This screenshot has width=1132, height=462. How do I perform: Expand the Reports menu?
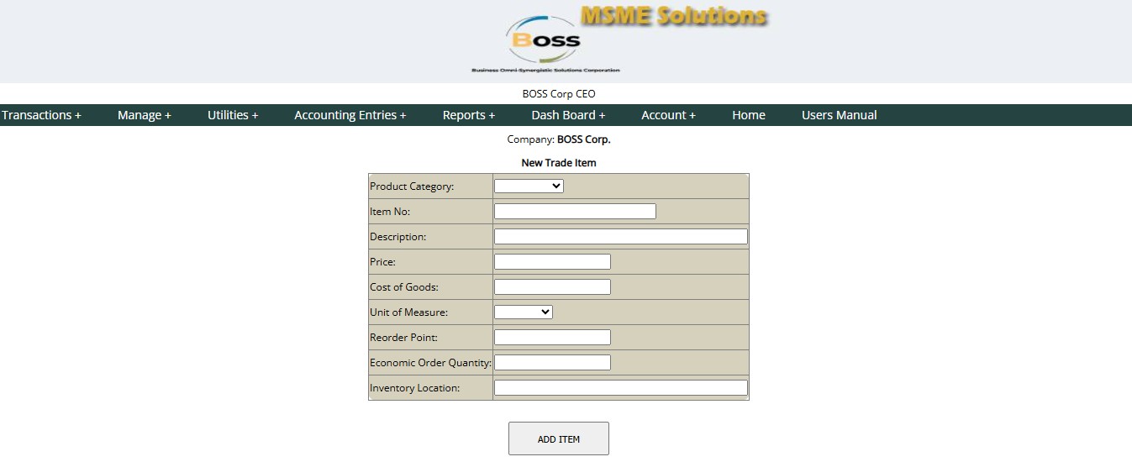coord(469,115)
